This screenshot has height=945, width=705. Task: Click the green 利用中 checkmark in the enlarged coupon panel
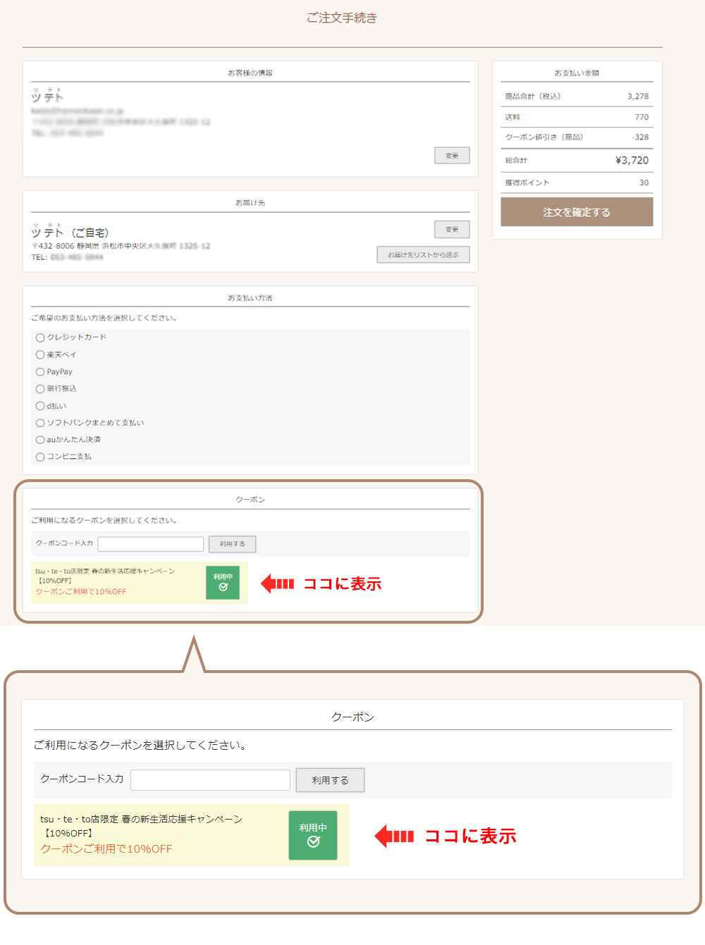[313, 836]
